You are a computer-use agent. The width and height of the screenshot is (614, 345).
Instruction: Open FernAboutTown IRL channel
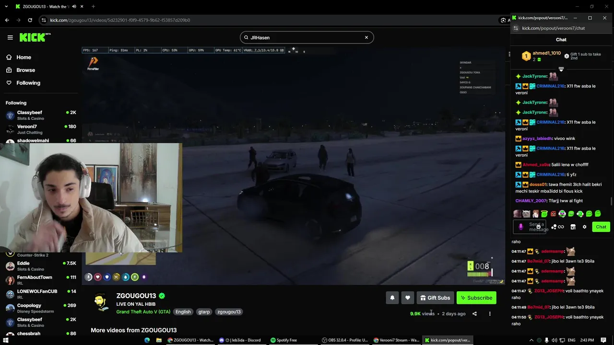40,280
